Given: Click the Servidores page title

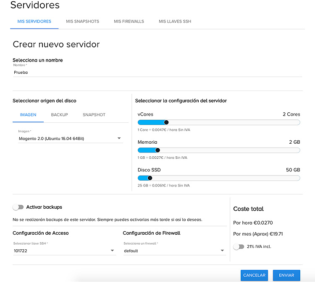Looking at the screenshot, I should click(35, 5).
